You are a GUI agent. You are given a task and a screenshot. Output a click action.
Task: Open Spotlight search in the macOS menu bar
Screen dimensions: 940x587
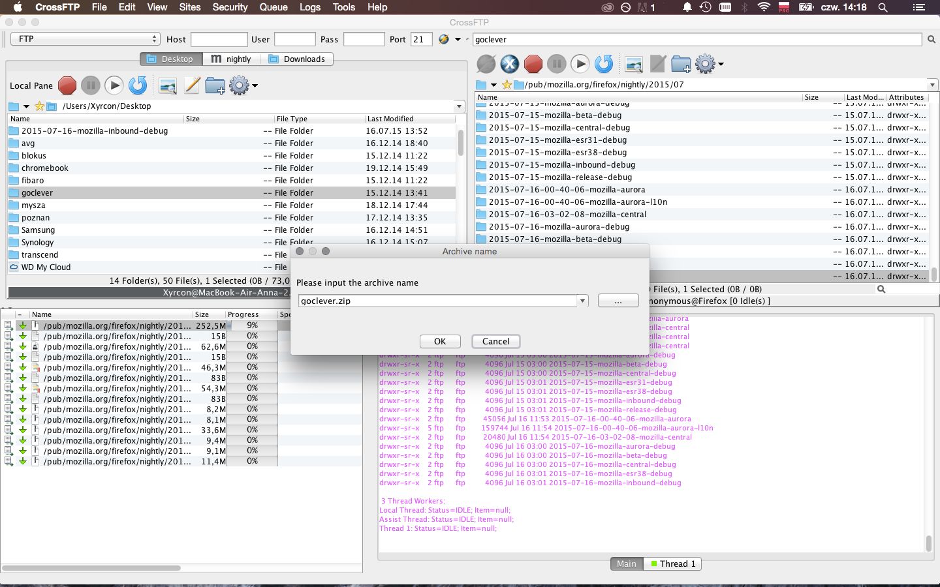883,7
